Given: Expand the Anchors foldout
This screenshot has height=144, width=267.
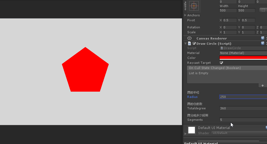Looking at the screenshot, I should click(185, 15).
